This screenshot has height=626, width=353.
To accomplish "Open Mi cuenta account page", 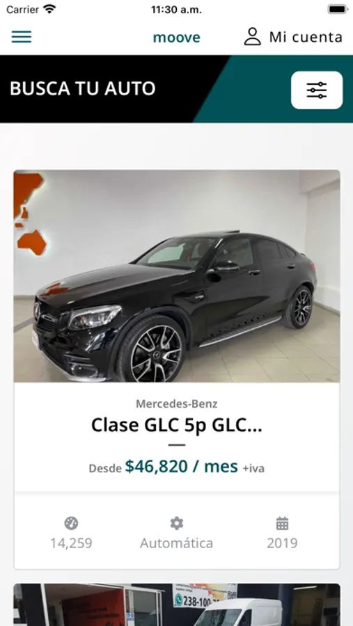I will 293,37.
